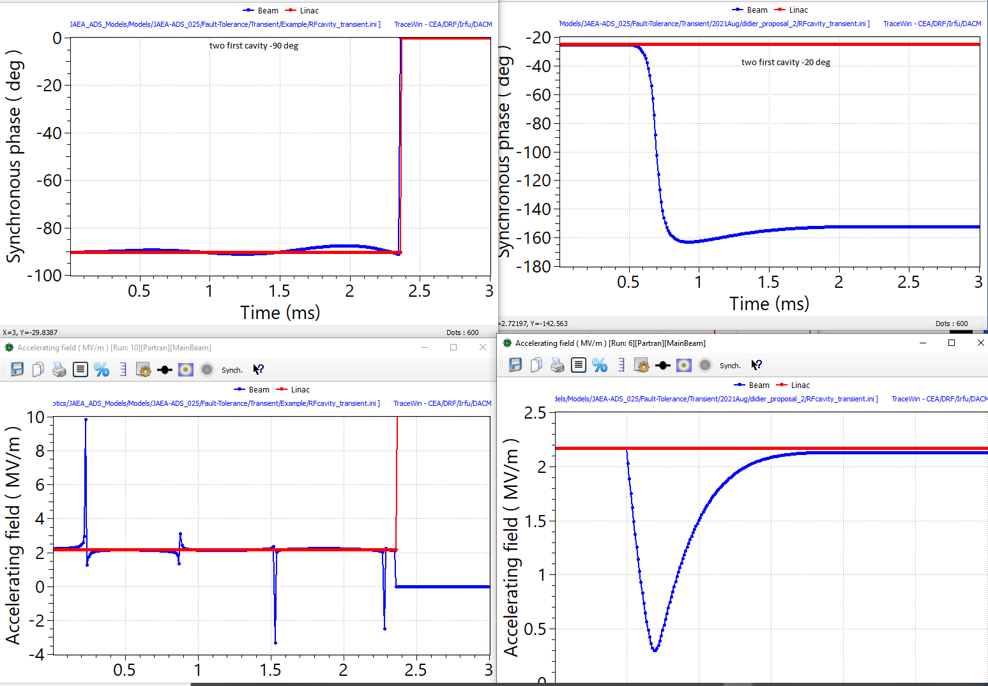Click Beam legend in Run 10 accelerating field plot

tap(252, 389)
